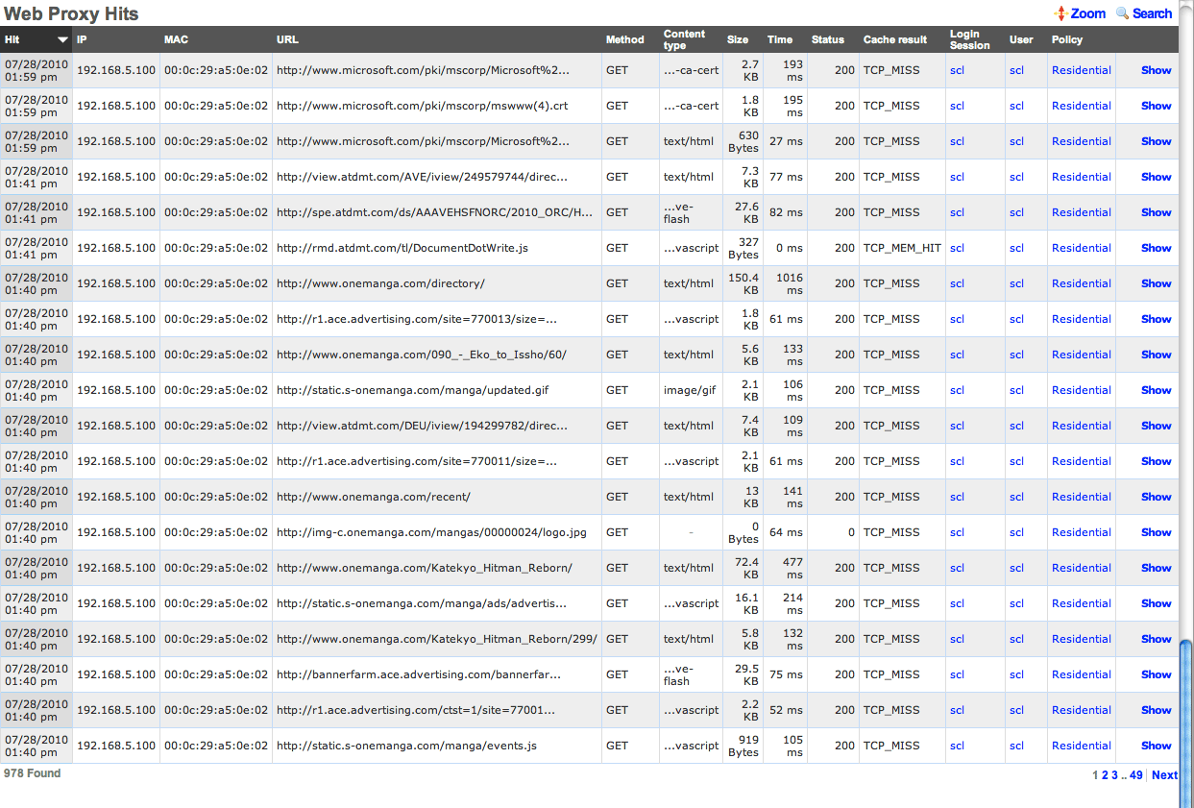Jump to page 49 of results

(1136, 775)
